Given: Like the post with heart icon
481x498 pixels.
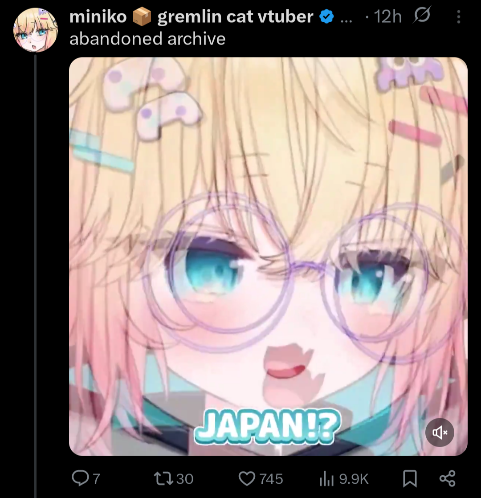Looking at the screenshot, I should pos(247,479).
